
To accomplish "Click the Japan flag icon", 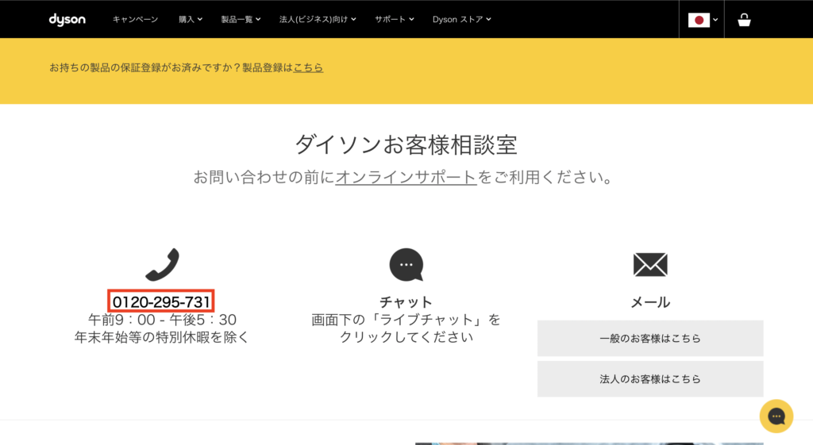I will coord(699,20).
